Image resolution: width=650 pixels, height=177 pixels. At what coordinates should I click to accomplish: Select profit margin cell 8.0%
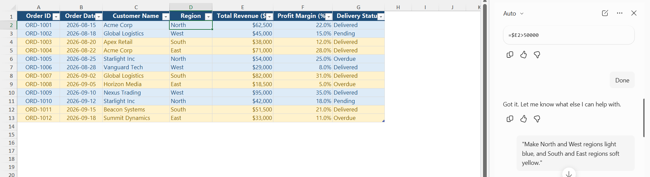pyautogui.click(x=303, y=67)
